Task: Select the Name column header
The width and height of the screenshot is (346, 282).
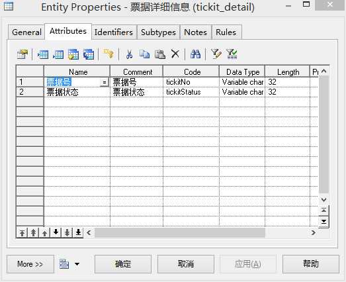Action: (x=77, y=71)
